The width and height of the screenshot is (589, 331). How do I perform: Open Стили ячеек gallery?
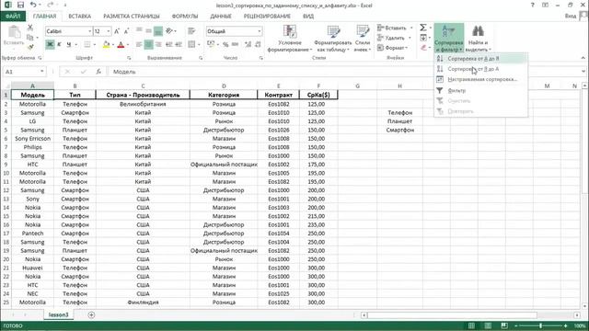pos(363,39)
